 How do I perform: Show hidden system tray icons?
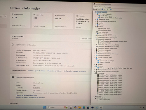[x=140, y=108]
